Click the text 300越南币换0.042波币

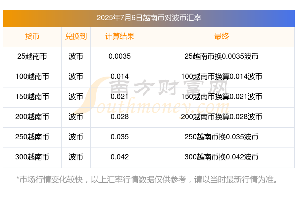click(222, 157)
